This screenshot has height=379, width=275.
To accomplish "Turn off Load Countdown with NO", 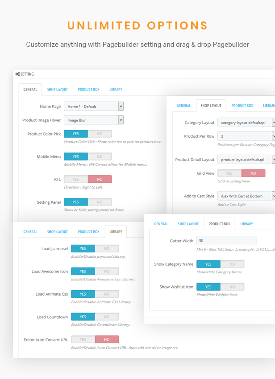I will coord(107,317).
